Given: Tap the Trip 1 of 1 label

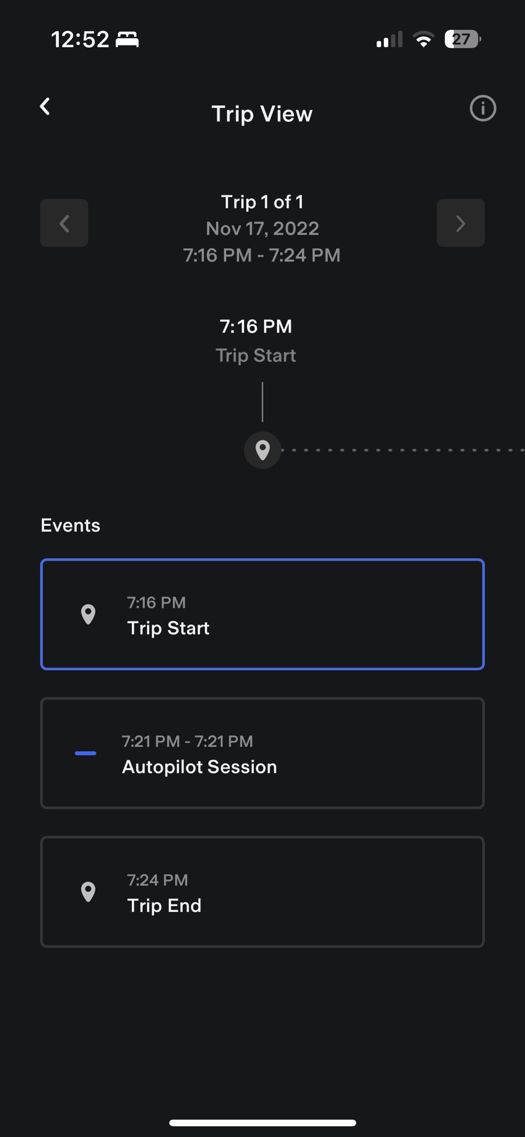Looking at the screenshot, I should 262,202.
